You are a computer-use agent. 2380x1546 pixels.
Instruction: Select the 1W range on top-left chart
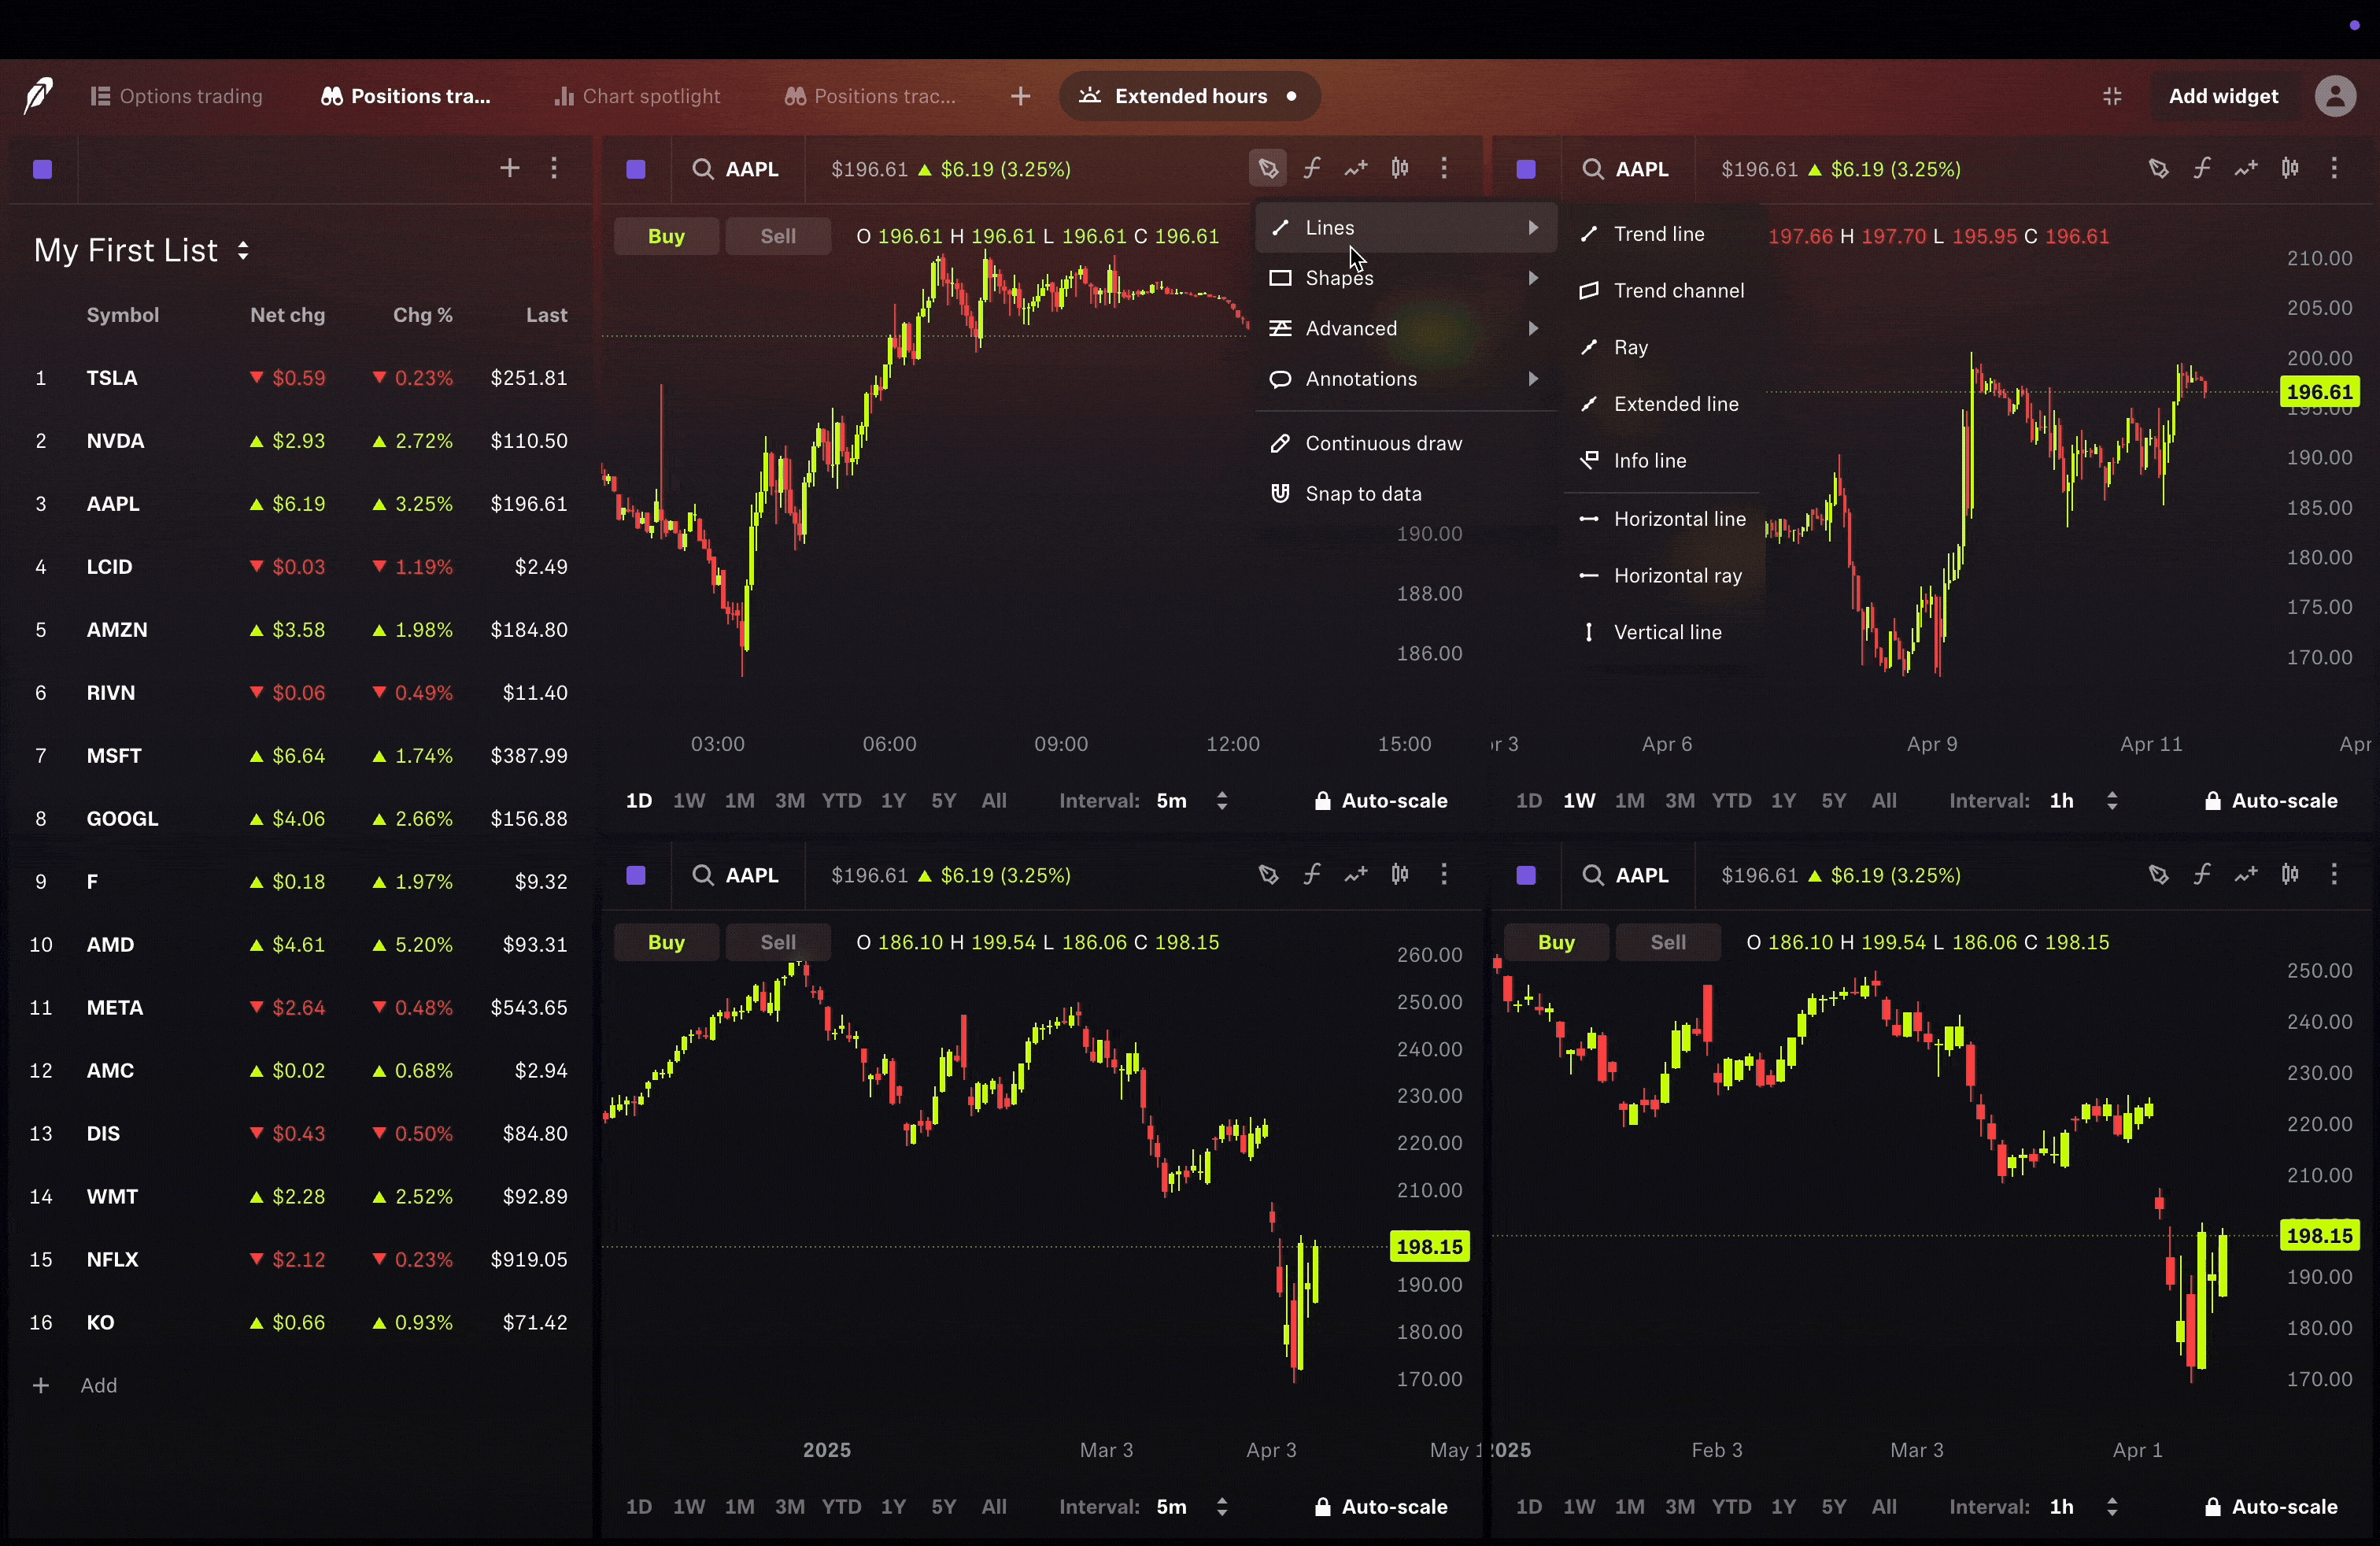click(689, 801)
